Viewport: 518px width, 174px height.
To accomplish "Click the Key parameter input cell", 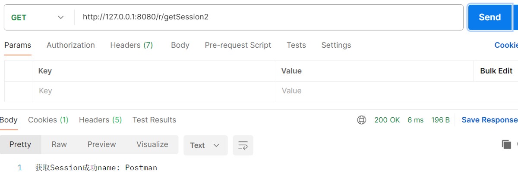I will 154,91.
